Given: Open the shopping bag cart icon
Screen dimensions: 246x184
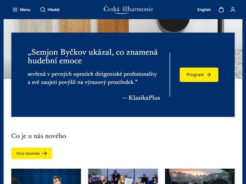Looking at the screenshot, I should coord(221,10).
